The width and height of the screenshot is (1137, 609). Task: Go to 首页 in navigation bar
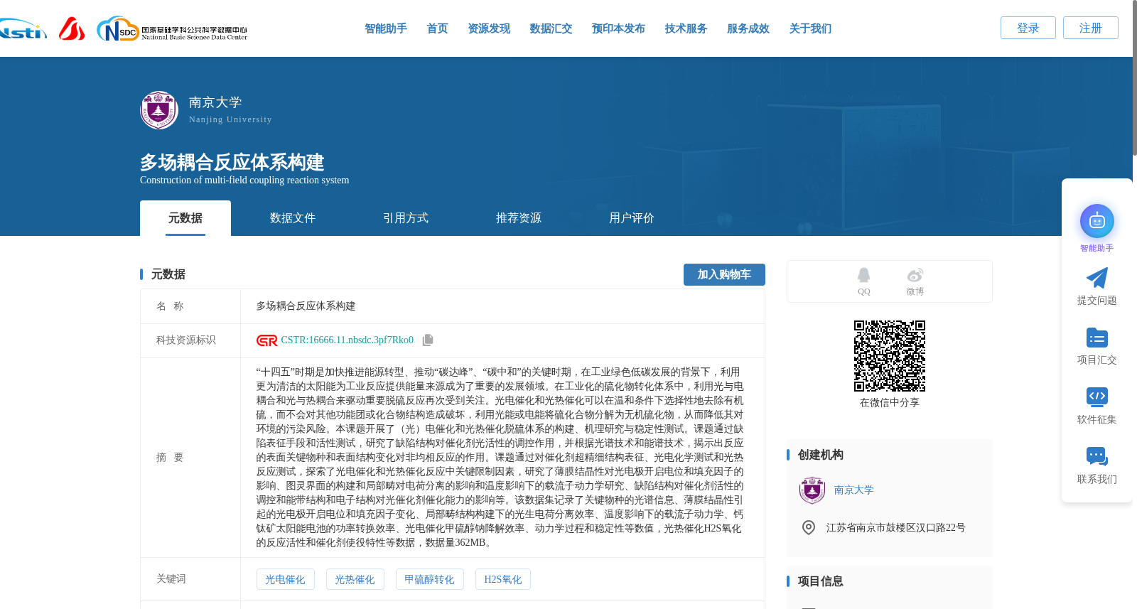(x=437, y=28)
